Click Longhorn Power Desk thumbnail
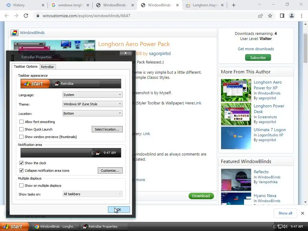The width and height of the screenshot is (308, 231). 236,114
